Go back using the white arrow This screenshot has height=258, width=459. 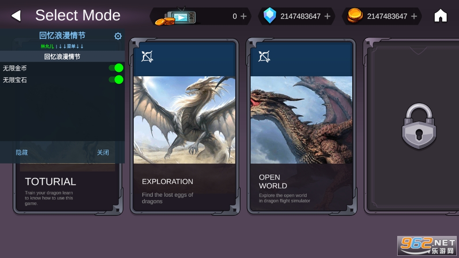click(x=16, y=15)
